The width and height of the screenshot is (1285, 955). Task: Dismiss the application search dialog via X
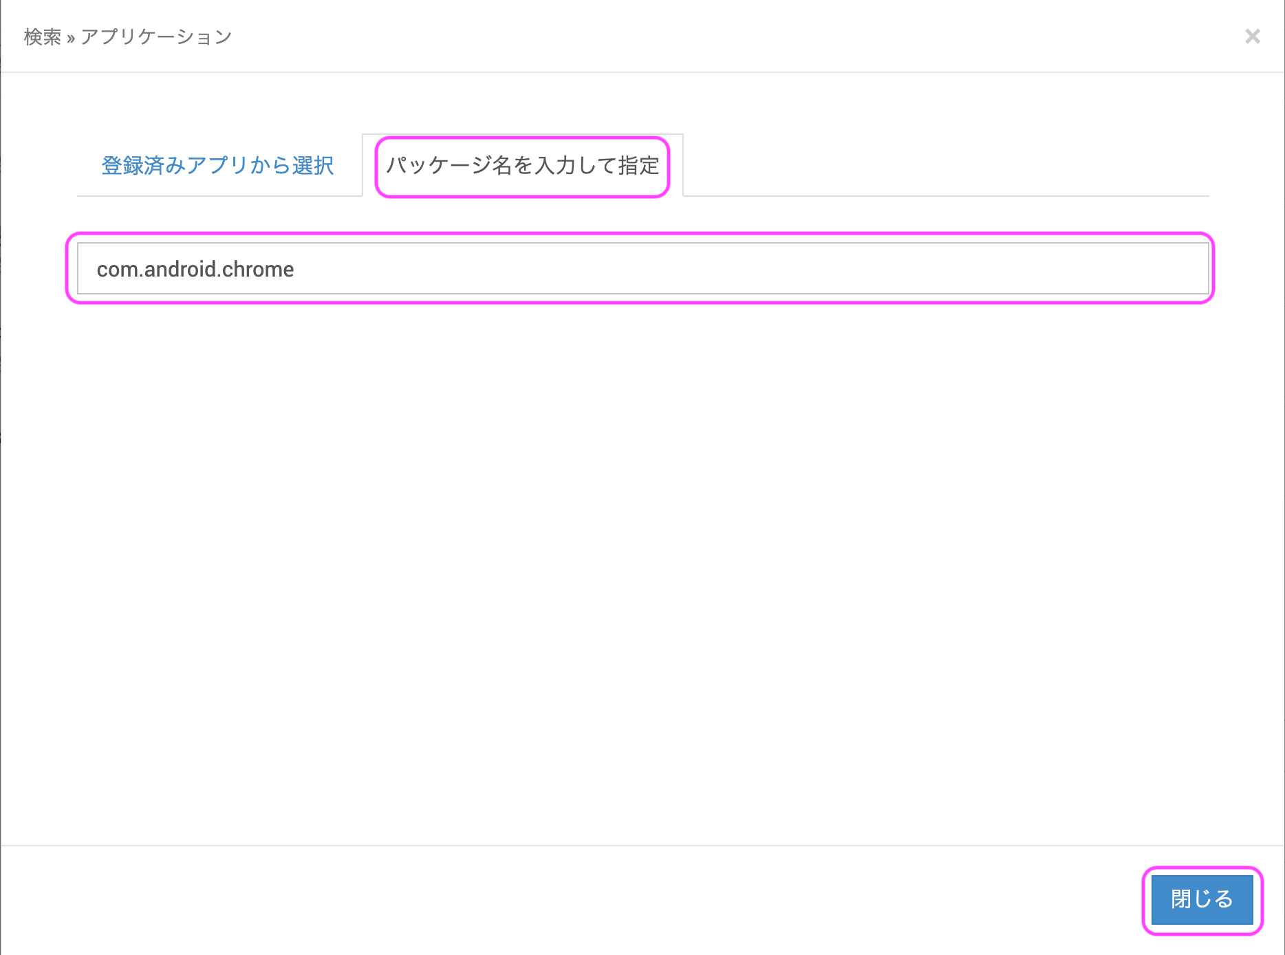tap(1252, 36)
